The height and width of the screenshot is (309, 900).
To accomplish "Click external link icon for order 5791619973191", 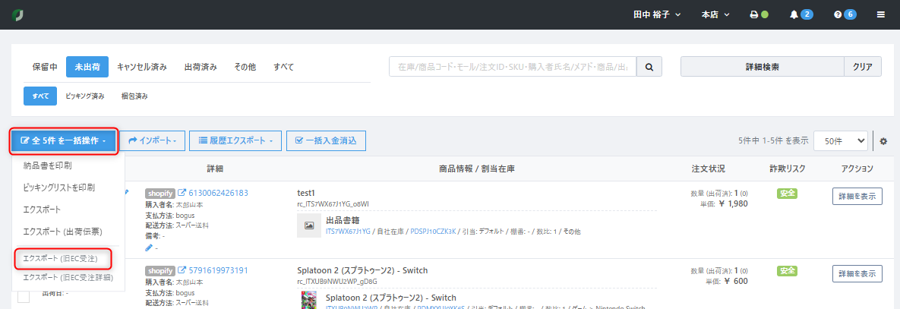I will (x=182, y=270).
